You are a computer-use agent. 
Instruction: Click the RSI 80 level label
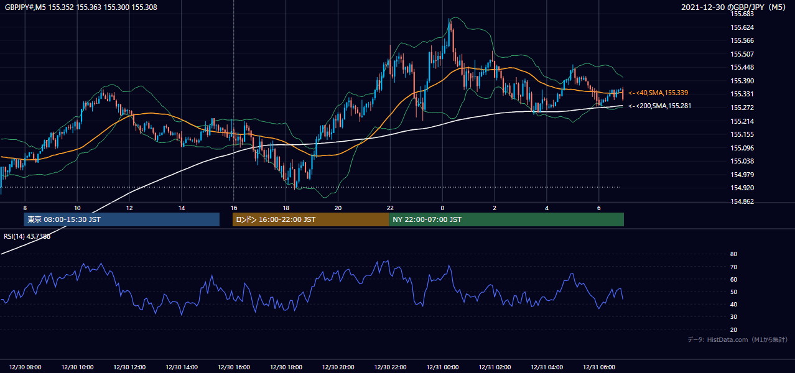[x=733, y=254]
